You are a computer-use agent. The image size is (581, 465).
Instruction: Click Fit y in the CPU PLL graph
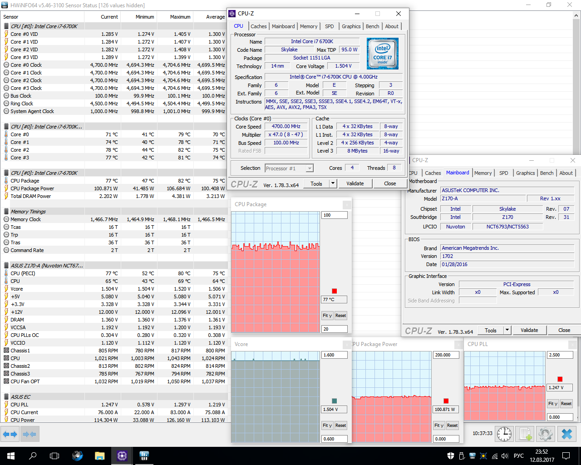coord(553,404)
